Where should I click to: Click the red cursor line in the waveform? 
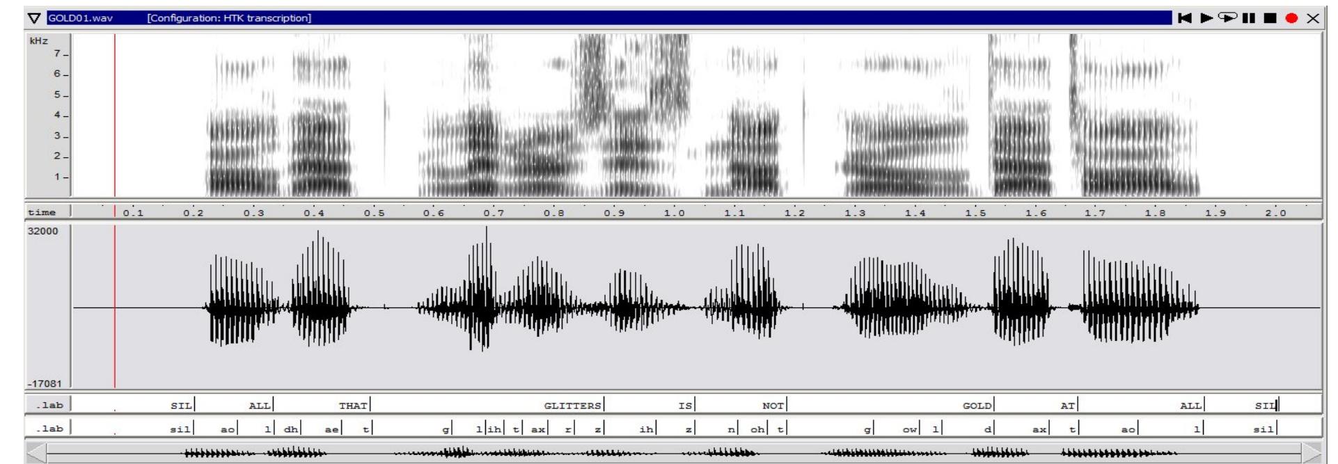(x=115, y=306)
